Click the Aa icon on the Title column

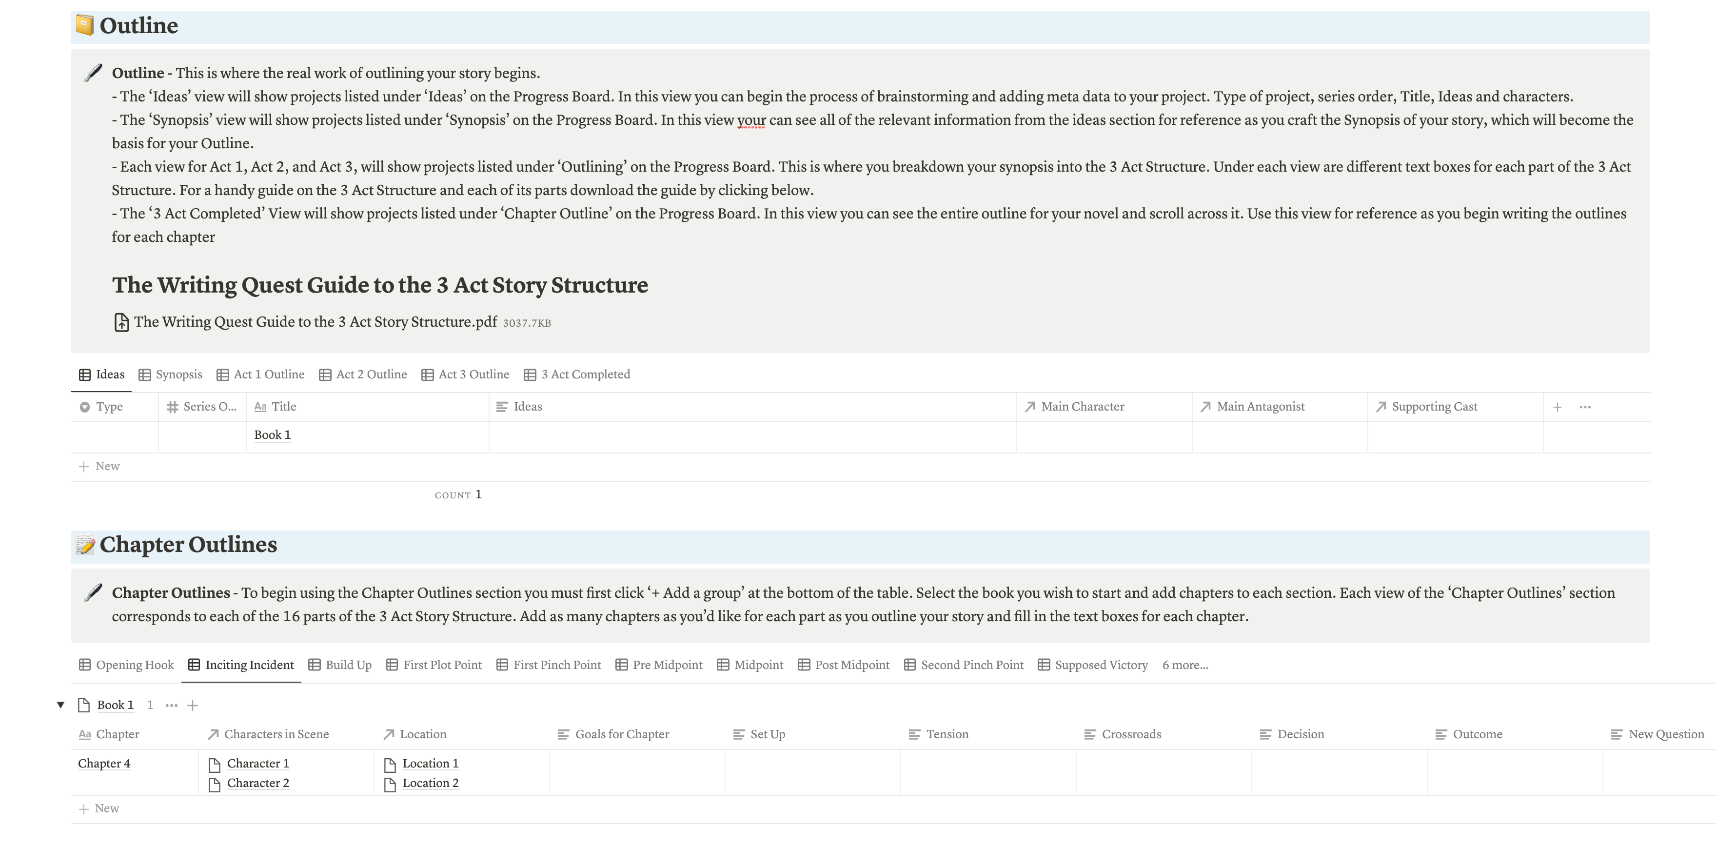point(261,406)
